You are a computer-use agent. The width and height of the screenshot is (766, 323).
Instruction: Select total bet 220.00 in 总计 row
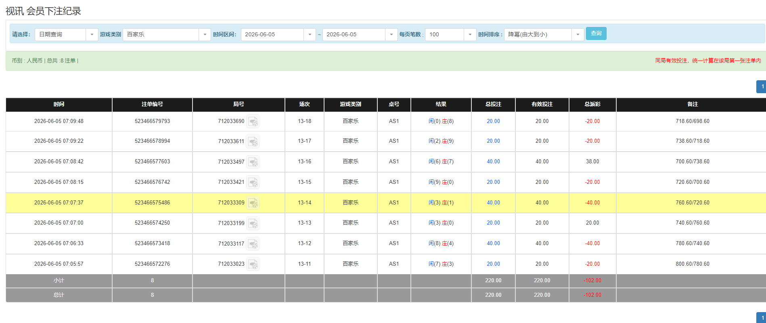coord(493,295)
